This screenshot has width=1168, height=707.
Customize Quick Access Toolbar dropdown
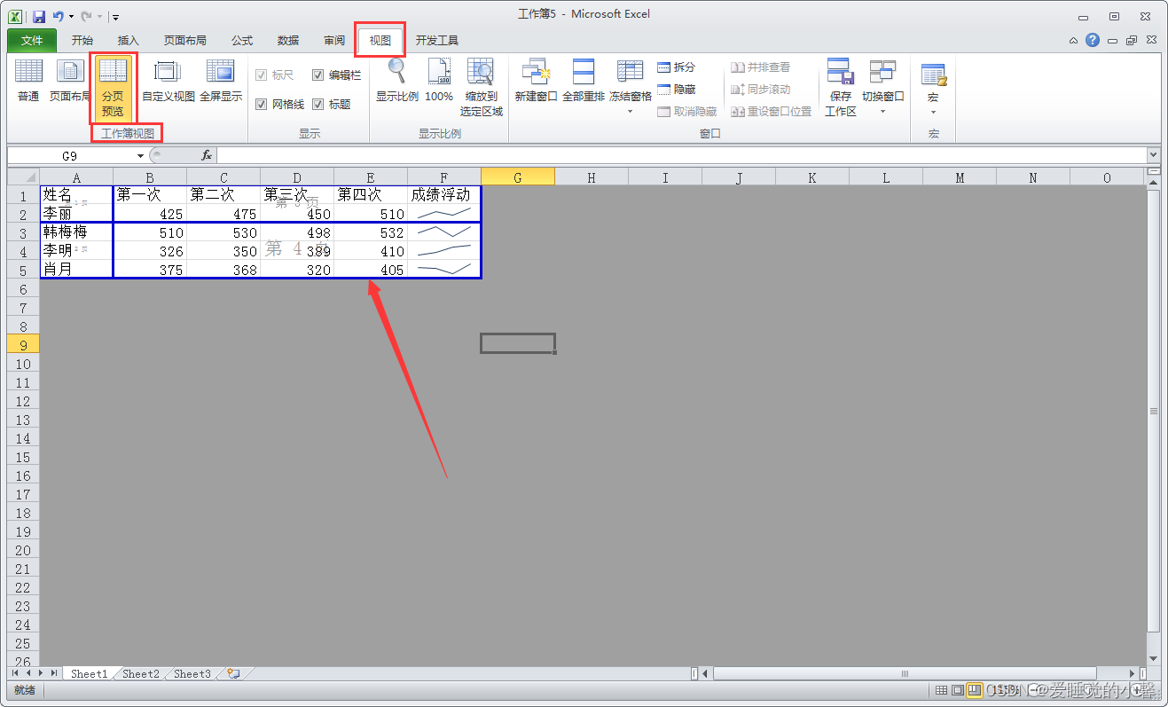tap(115, 17)
